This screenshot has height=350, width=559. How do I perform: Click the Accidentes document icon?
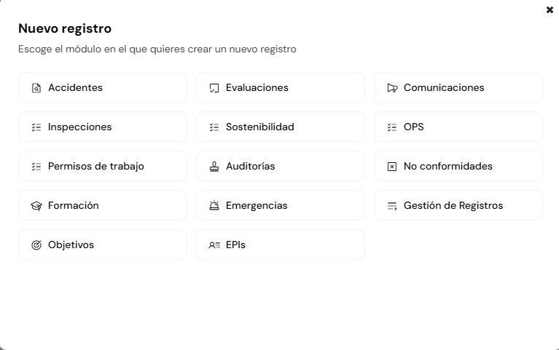pyautogui.click(x=36, y=88)
